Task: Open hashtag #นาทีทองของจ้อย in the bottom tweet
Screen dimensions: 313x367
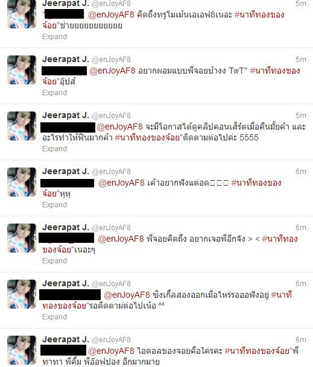Action: tap(258, 351)
